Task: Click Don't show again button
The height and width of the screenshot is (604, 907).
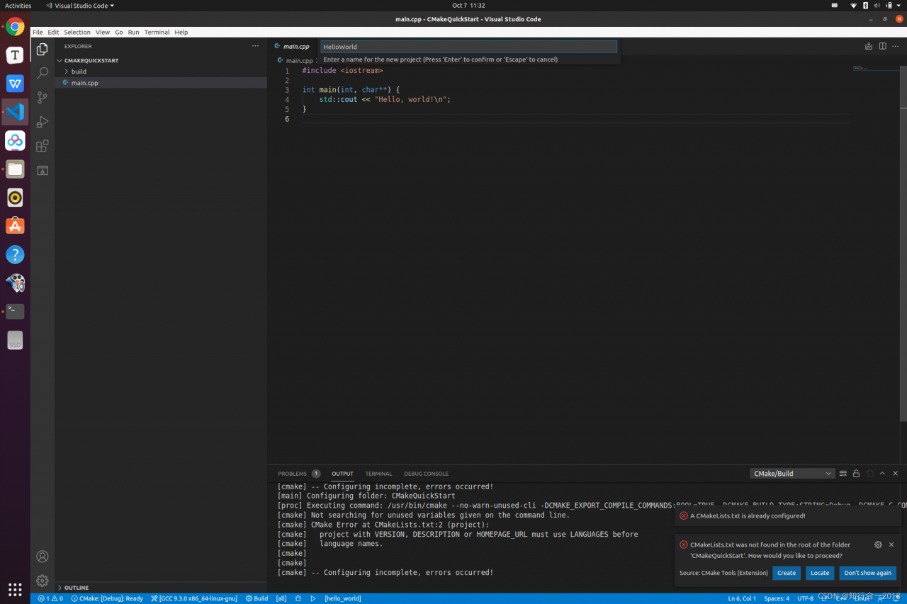Action: [x=868, y=573]
